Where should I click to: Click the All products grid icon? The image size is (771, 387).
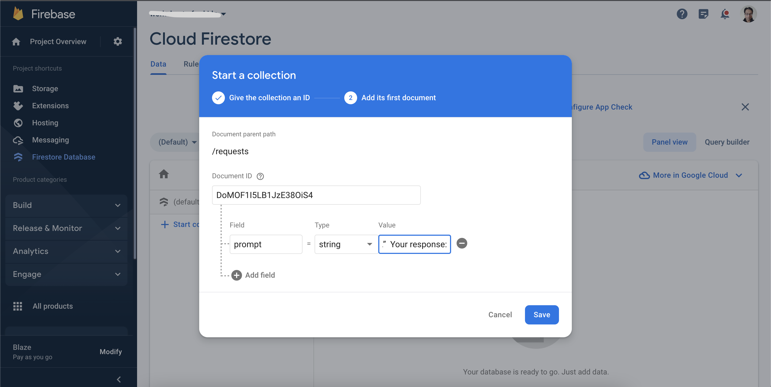(x=18, y=306)
